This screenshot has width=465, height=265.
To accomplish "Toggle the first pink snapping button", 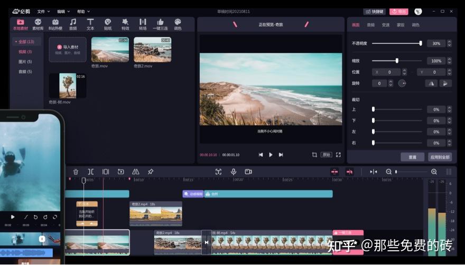I will [x=334, y=172].
